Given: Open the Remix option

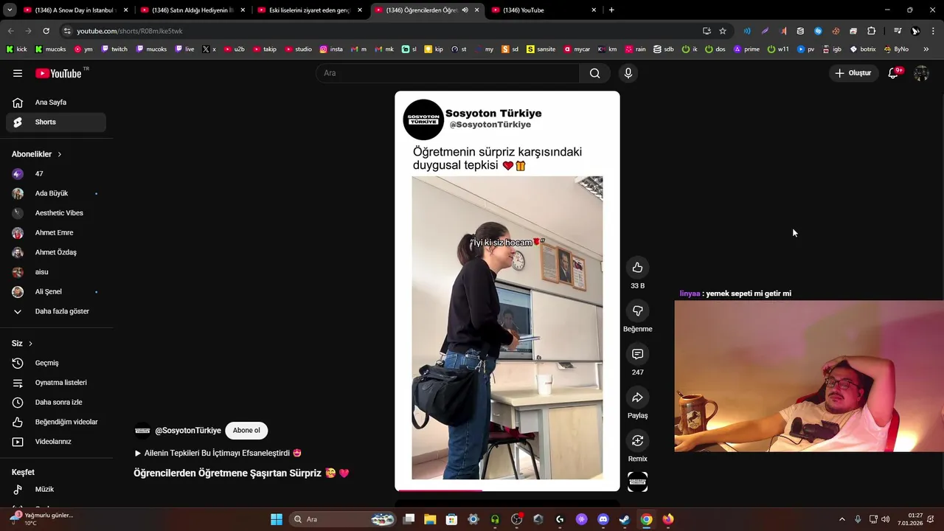Looking at the screenshot, I should click(637, 441).
